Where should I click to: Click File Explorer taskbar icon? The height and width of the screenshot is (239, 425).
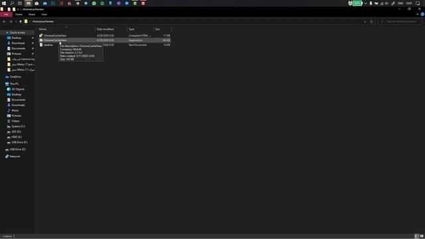[x=28, y=3]
